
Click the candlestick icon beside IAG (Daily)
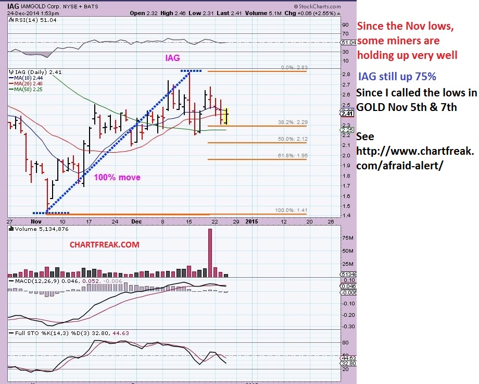(x=11, y=72)
